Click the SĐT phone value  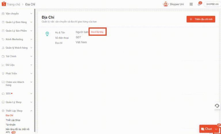pyautogui.click(x=78, y=37)
